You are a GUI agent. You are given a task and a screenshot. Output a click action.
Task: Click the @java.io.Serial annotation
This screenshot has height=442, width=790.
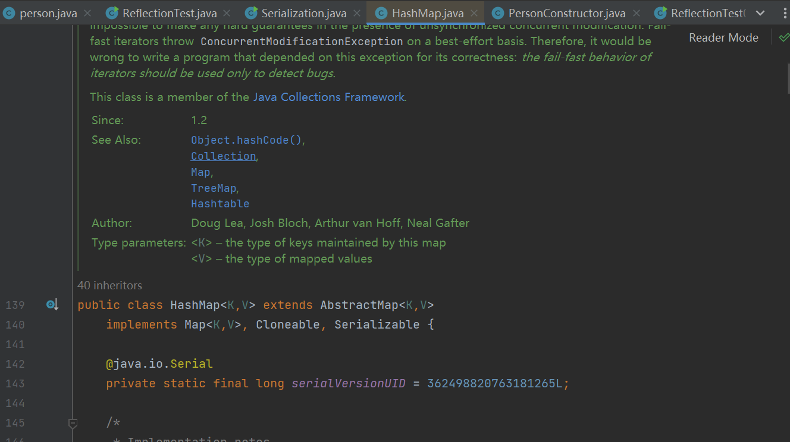pyautogui.click(x=159, y=364)
